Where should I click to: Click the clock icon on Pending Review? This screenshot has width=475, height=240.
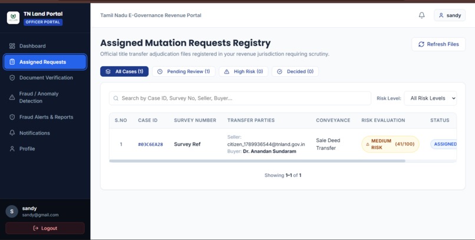tap(160, 71)
